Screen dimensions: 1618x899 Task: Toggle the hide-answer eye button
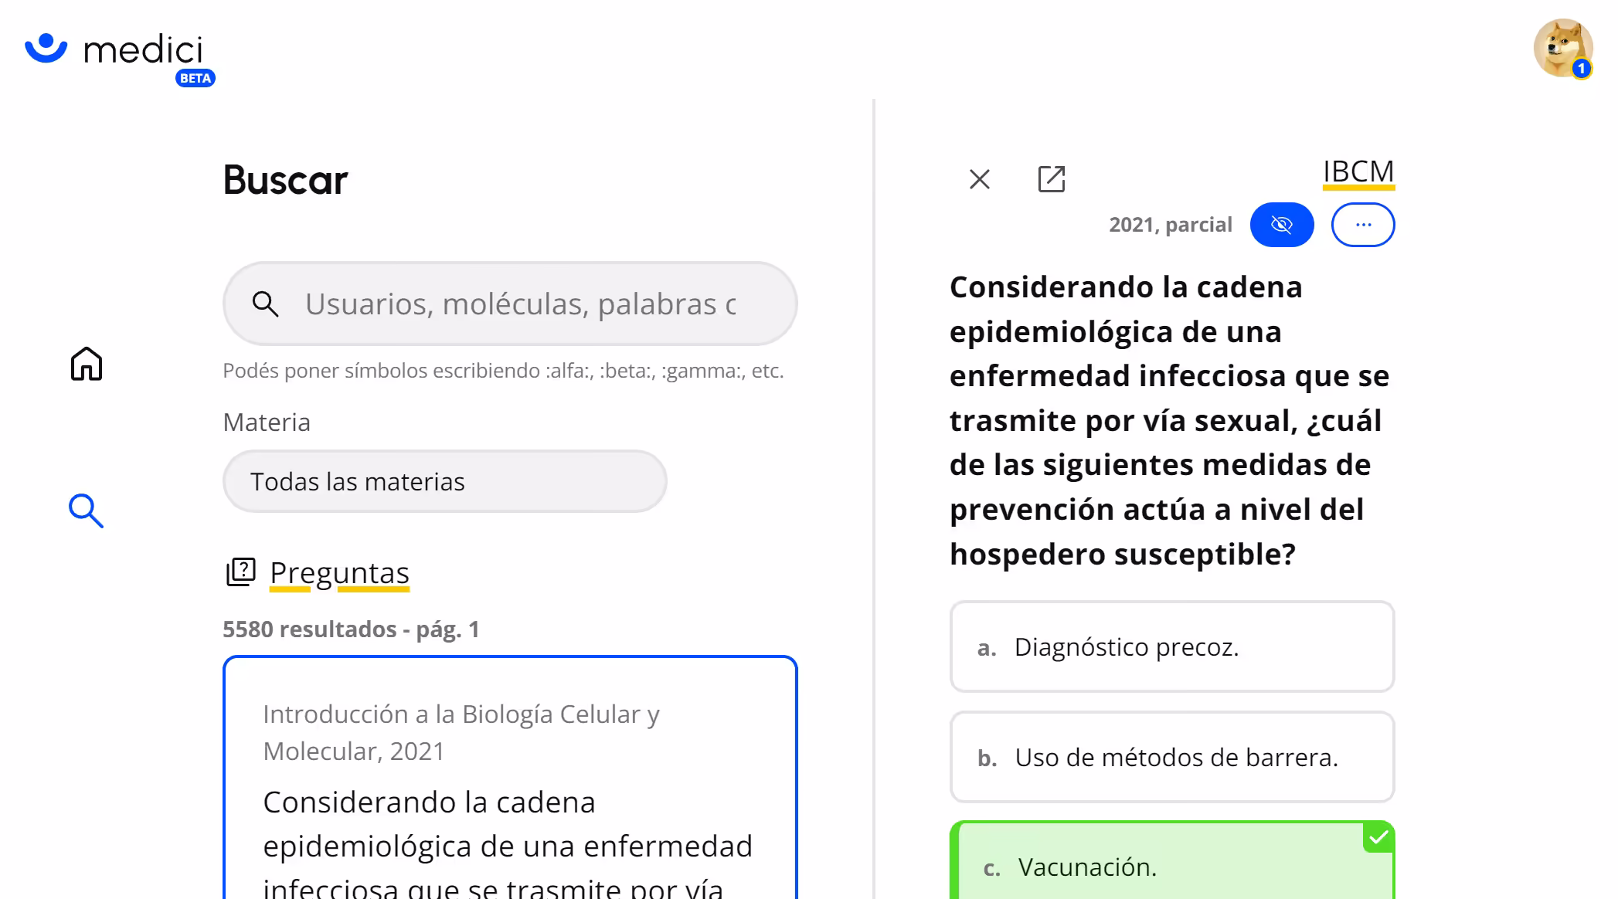1282,224
